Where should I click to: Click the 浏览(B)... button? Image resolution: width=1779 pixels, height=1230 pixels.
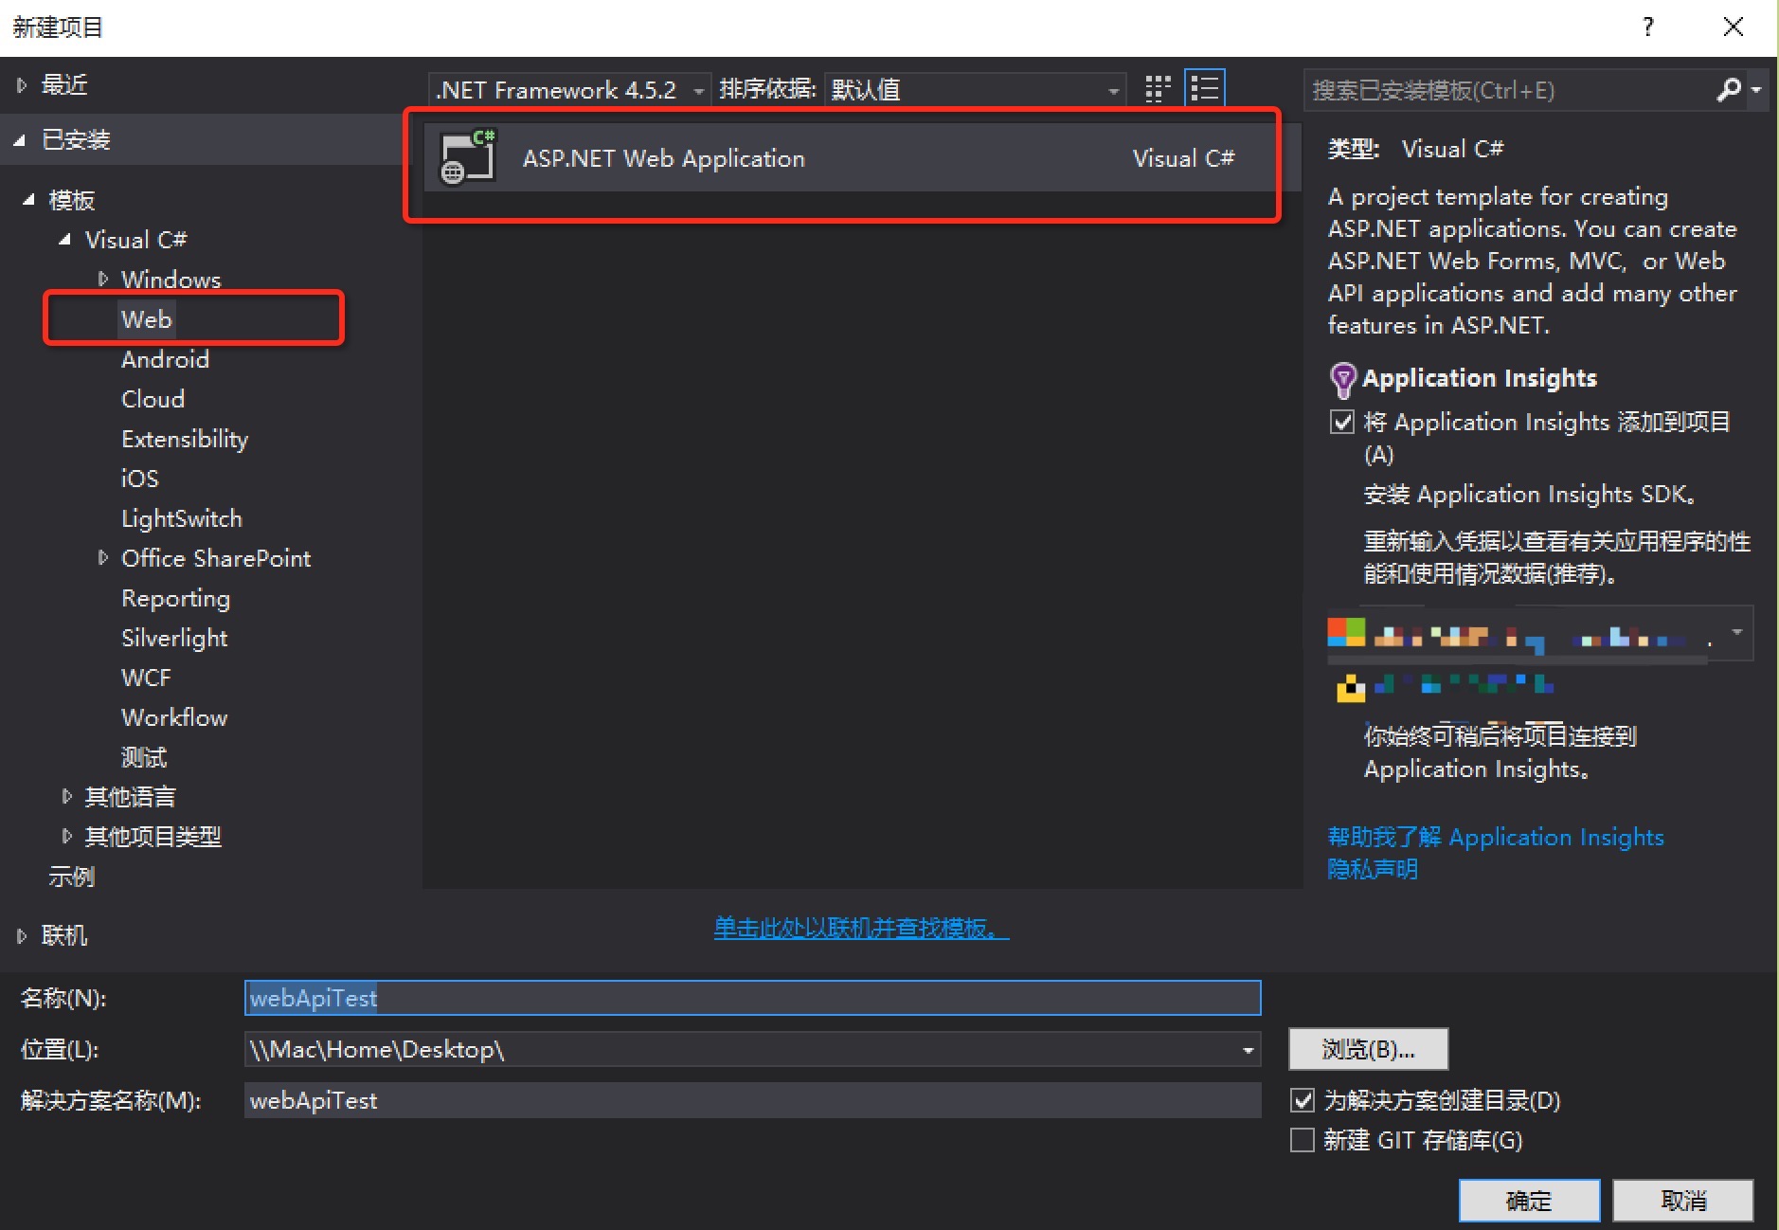tap(1368, 1049)
